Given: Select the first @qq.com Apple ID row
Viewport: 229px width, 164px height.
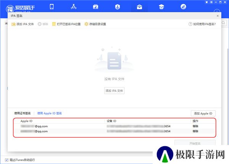Looking at the screenshot, I should point(114,126).
